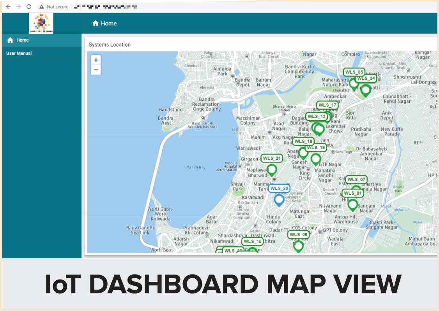Click the logo in top-left corner
Image resolution: width=439 pixels, height=311 pixels.
tap(41, 23)
